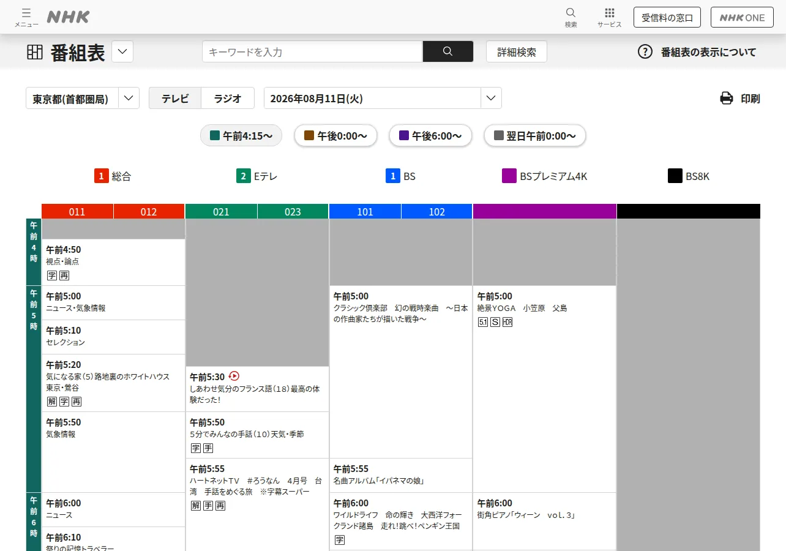
Task: Open 気象情報 program at 午前5:50
Action: [x=113, y=452]
